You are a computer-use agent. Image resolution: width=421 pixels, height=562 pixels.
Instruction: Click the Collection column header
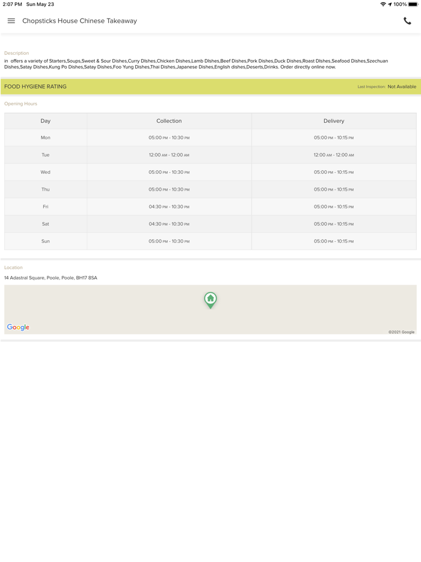coord(169,121)
